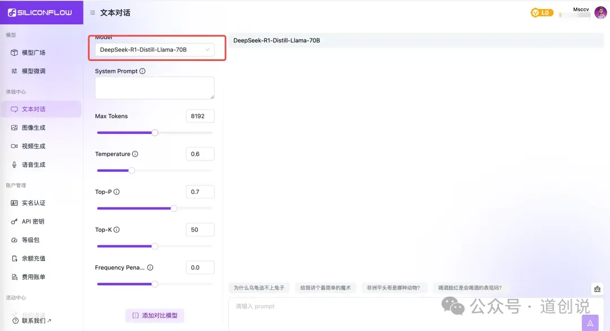This screenshot has width=610, height=331.
Task: Open the Model dropdown DeepSeek-R1-Distill-Llama-70B
Action: (x=154, y=50)
